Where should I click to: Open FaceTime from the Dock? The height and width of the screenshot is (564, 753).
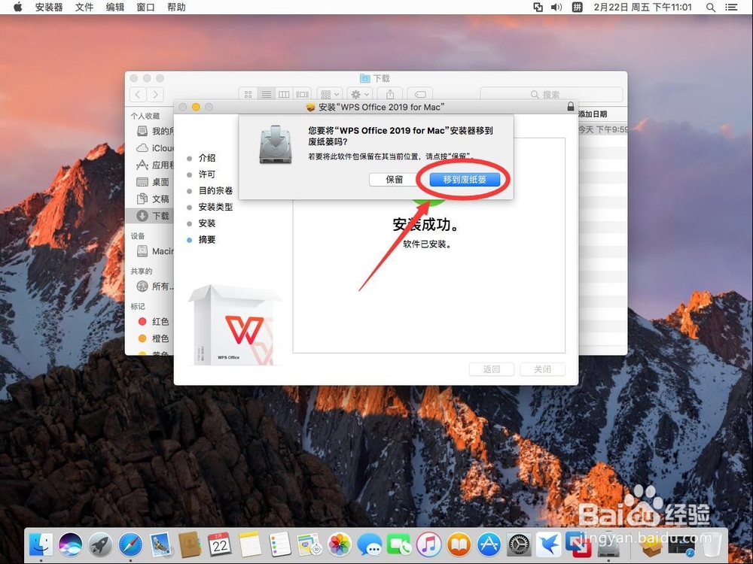click(x=398, y=544)
